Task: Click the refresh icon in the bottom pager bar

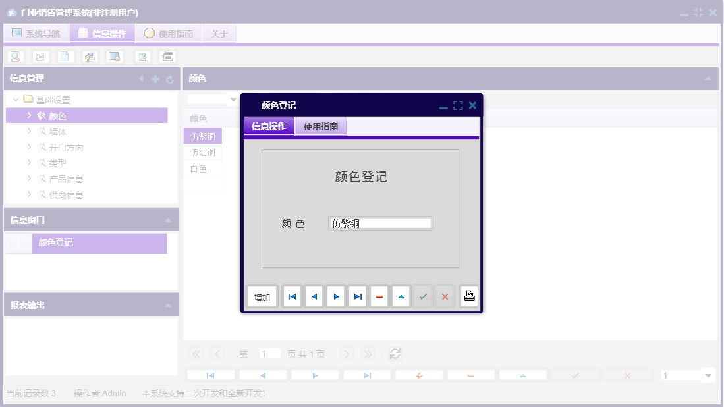Action: coord(395,354)
